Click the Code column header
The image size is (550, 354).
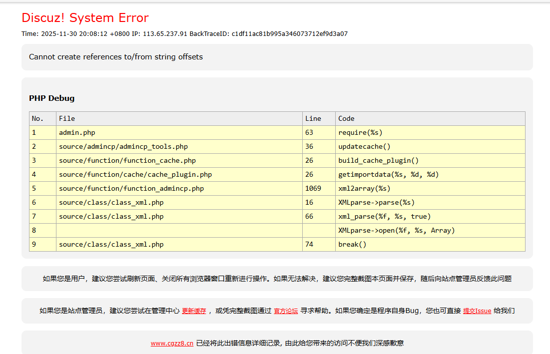point(346,118)
